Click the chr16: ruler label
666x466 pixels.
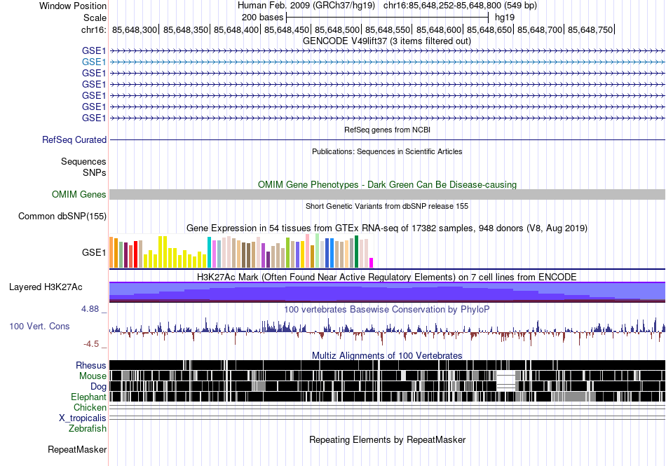93,29
